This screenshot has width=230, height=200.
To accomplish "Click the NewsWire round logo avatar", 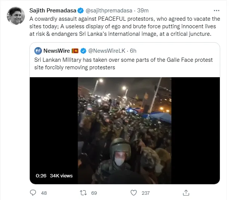I will tap(38, 51).
